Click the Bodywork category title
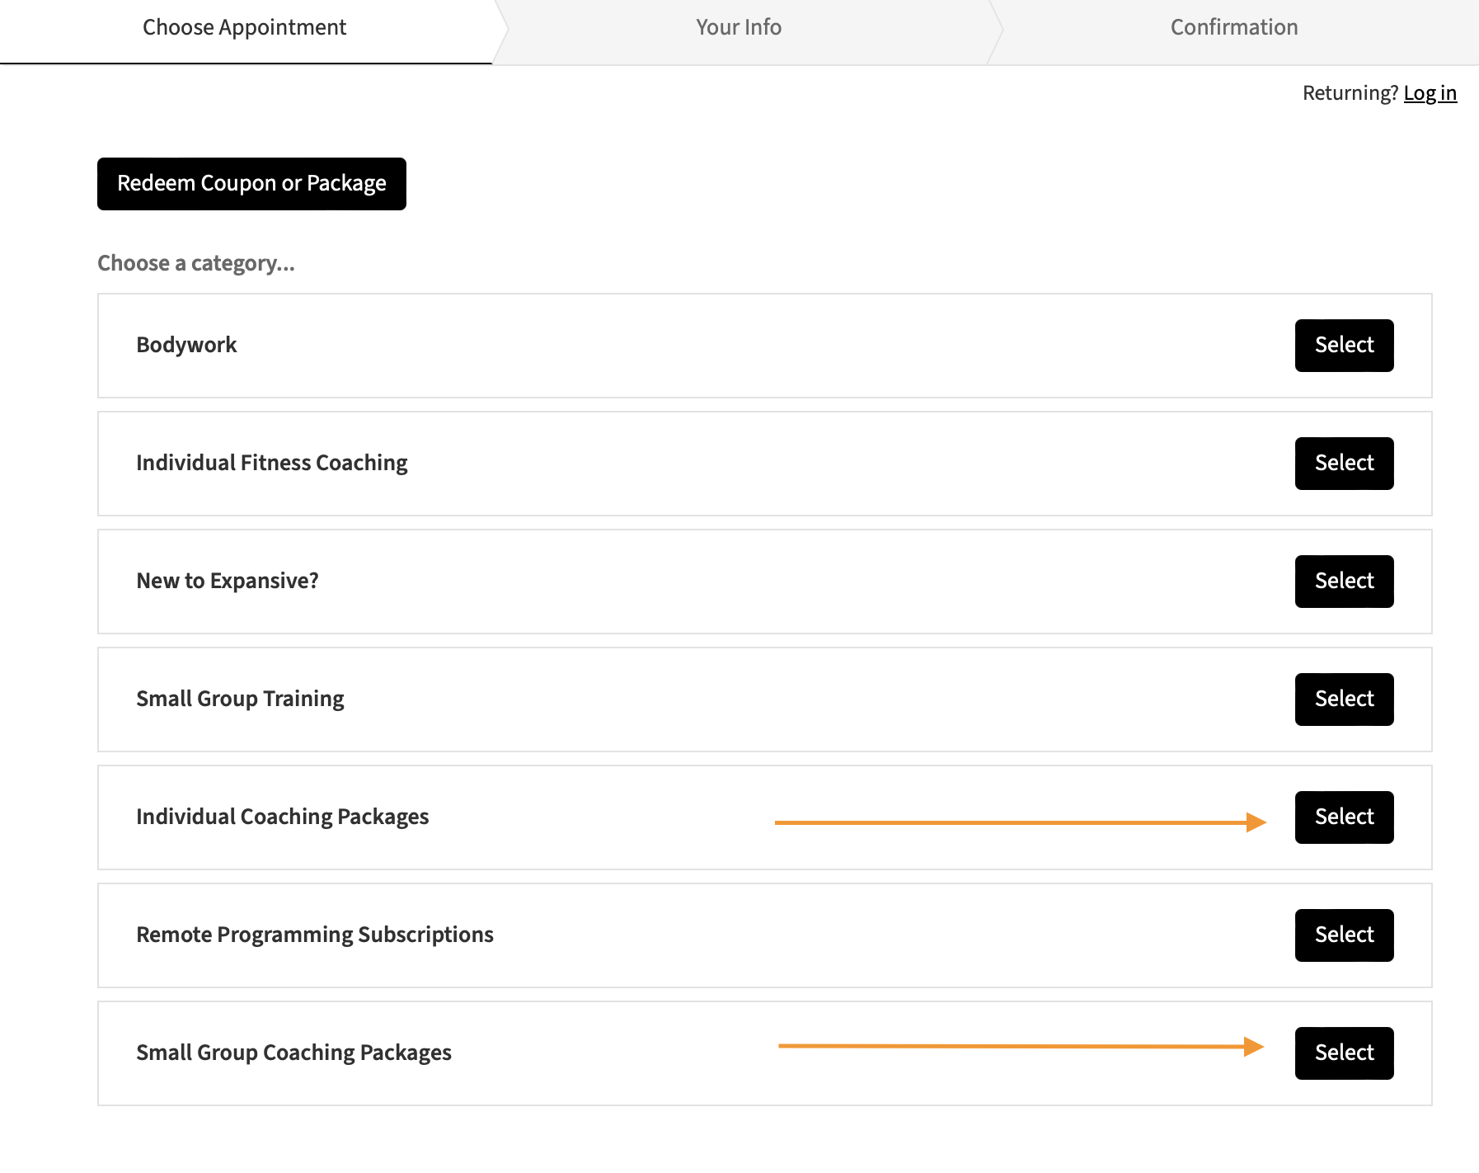This screenshot has height=1173, width=1479. pos(186,345)
